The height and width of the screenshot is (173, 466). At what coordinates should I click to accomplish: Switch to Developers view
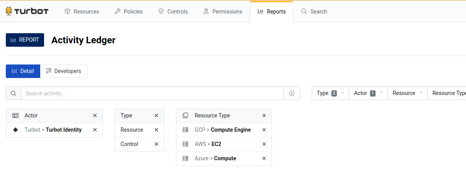point(63,71)
